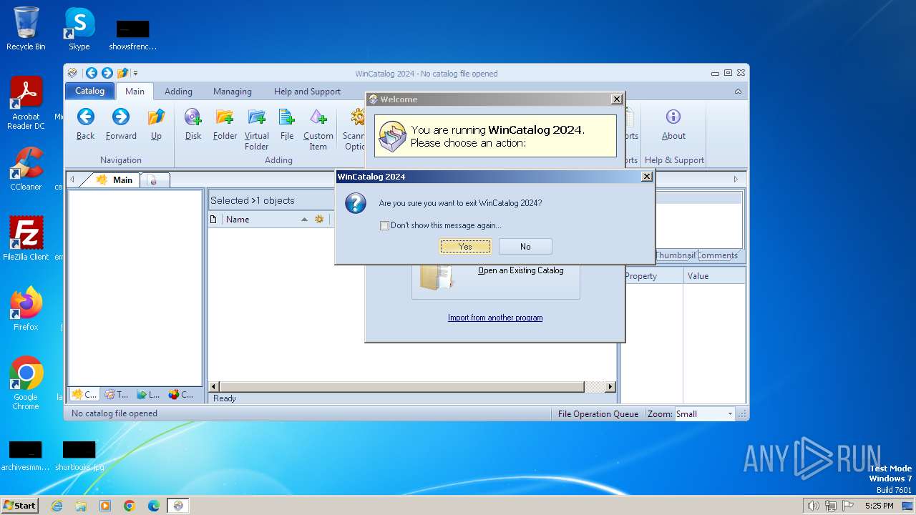Close the WinCatalog 2024 exit dialog
Viewport: 916px width, 515px height.
pos(646,177)
